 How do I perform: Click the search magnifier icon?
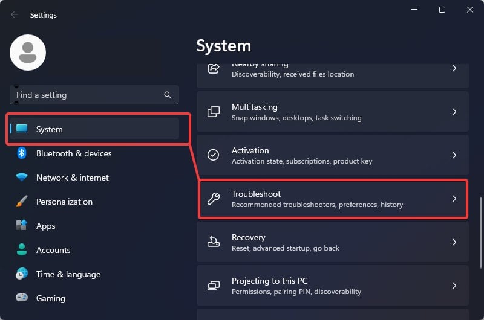(x=168, y=95)
